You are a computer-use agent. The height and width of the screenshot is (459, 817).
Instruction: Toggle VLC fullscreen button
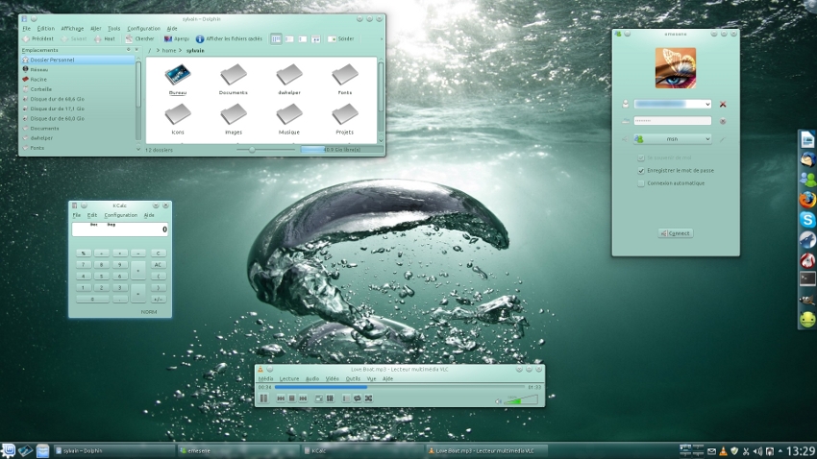(319, 399)
